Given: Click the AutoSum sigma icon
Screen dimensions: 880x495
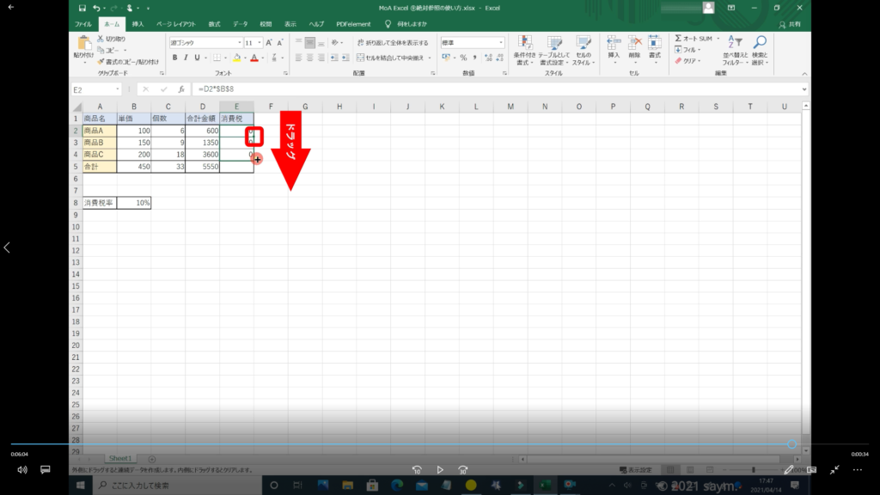Looking at the screenshot, I should (678, 39).
